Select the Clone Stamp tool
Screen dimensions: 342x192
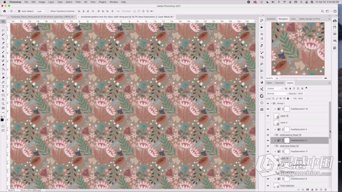tap(3, 56)
